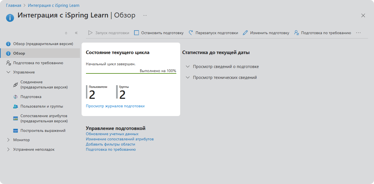This screenshot has width=374, height=184.
Task: Click the Обновление учетных данных link
Action: (112, 134)
